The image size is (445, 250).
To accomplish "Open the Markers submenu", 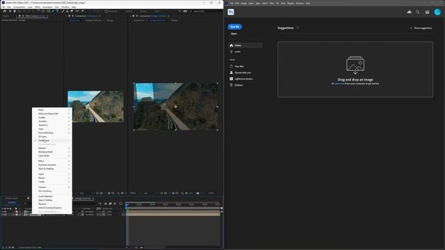I will pyautogui.click(x=52, y=148).
